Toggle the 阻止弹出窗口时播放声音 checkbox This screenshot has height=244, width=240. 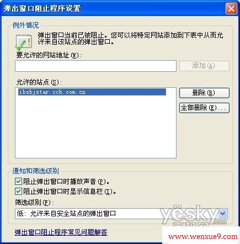[18, 182]
